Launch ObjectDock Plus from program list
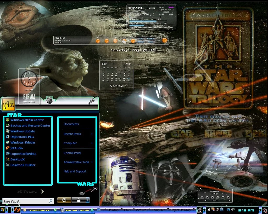268x214 pixels. click(22, 137)
